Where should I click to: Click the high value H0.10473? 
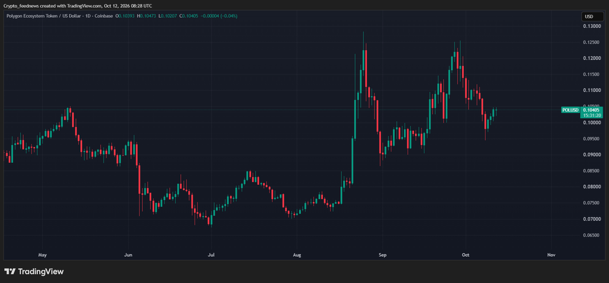point(147,16)
